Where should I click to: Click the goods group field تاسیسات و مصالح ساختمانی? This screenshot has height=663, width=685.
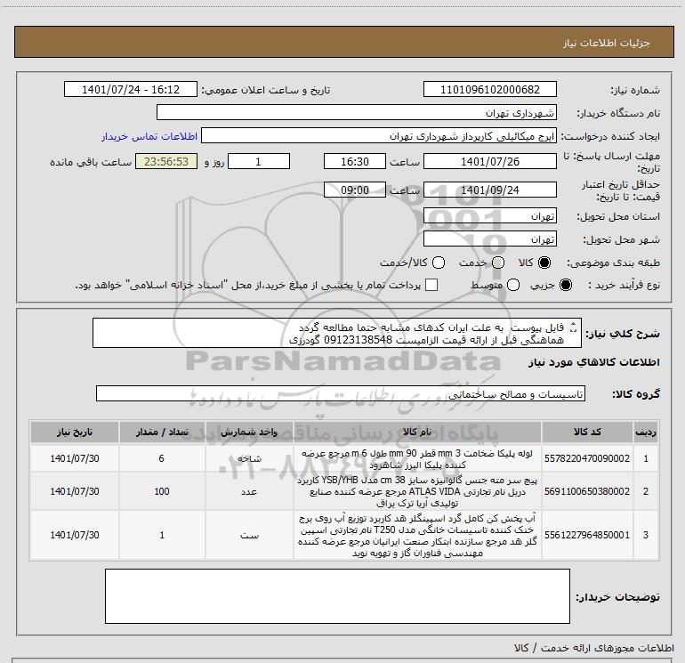pos(341,393)
